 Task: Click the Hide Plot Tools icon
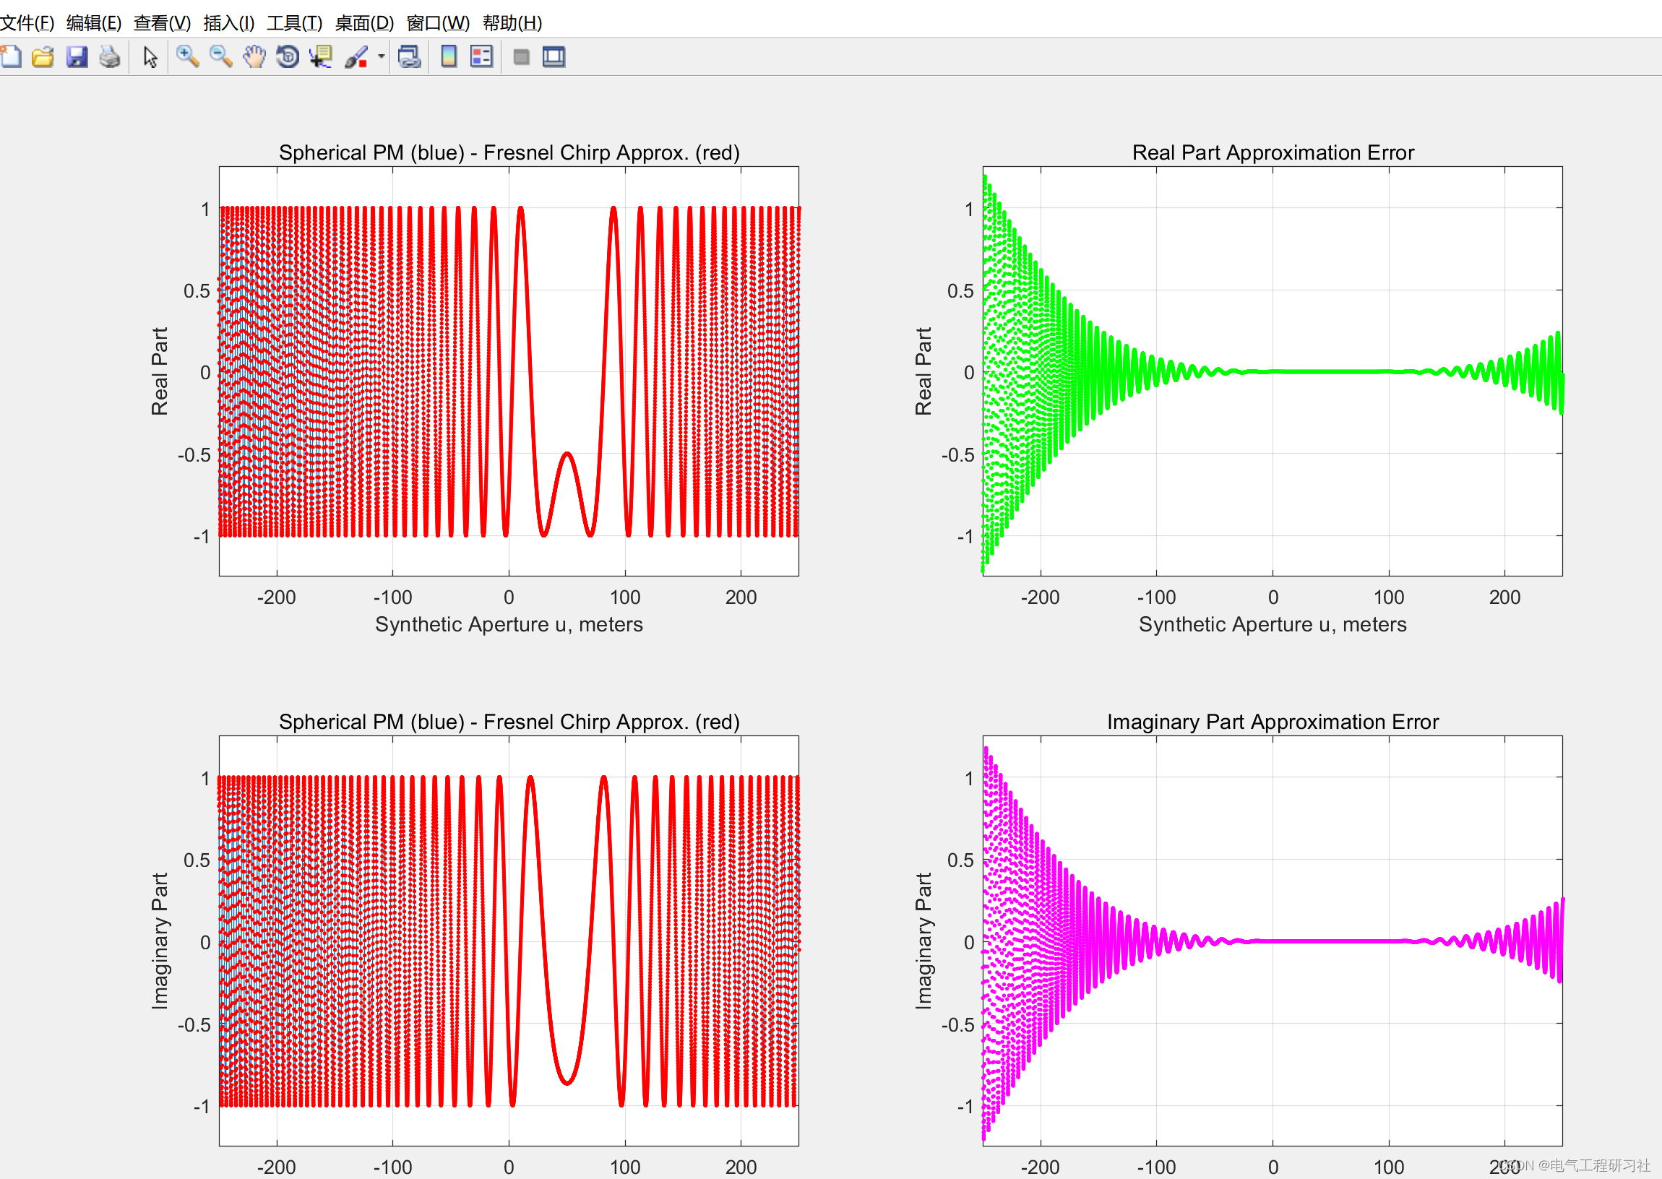[x=520, y=56]
